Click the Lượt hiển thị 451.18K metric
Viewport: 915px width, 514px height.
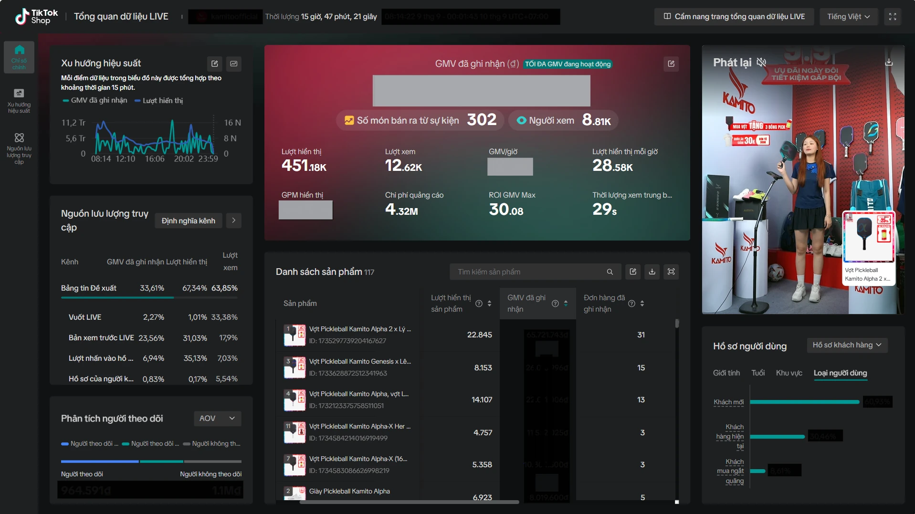304,161
